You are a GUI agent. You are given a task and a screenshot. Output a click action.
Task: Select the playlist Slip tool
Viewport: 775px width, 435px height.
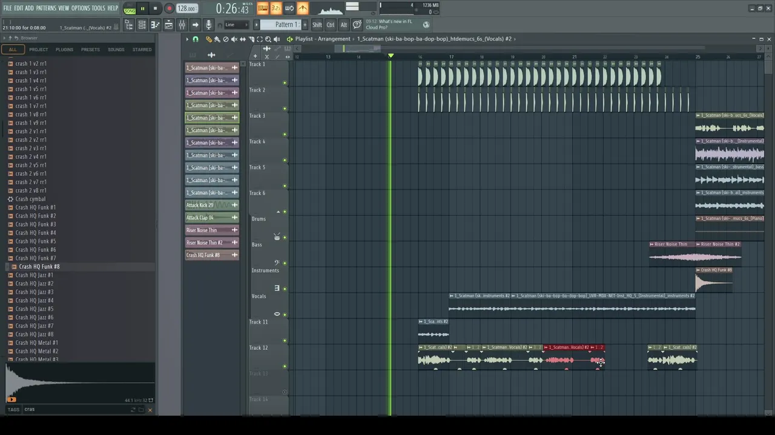click(x=243, y=39)
